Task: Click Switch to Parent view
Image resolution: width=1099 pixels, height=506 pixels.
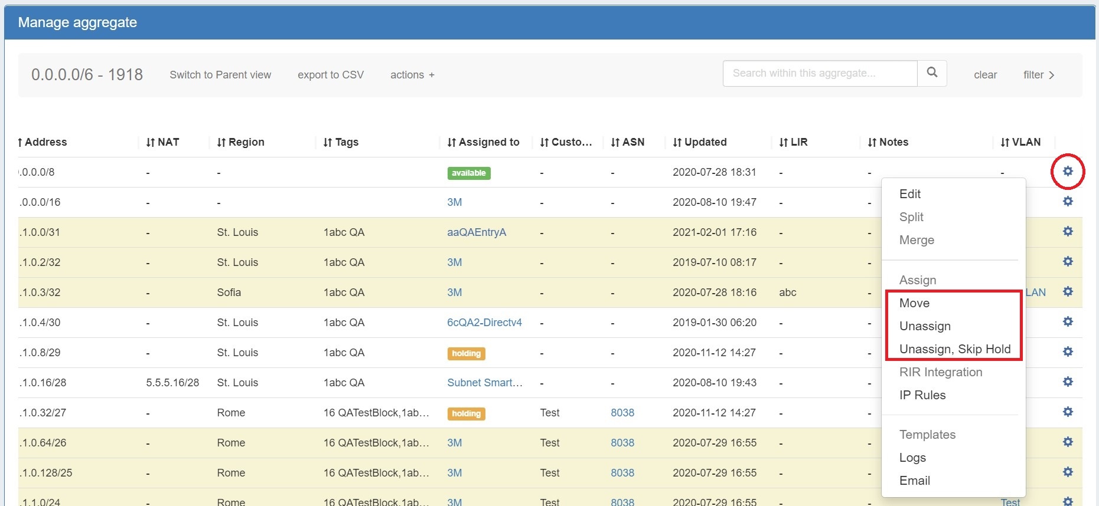Action: point(220,75)
